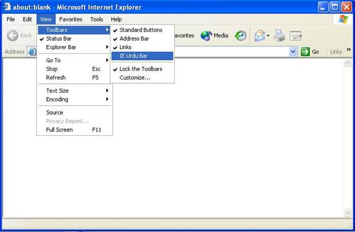Click the Edit page toolbar icon
The image size is (355, 232).
[296, 36]
